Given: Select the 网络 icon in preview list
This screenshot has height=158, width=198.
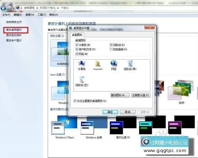Looking at the screenshot, I should (x=114, y=66).
